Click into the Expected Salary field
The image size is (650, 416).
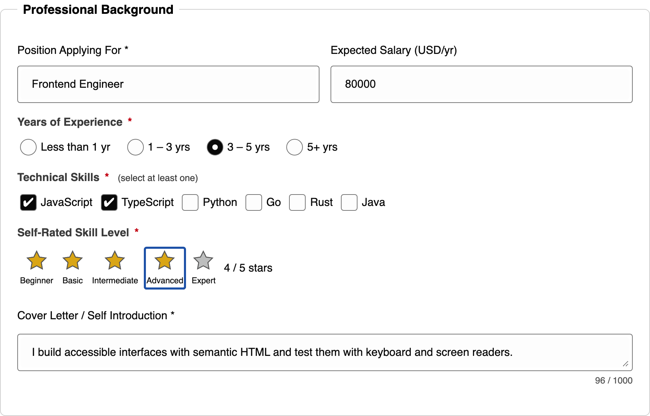point(482,84)
